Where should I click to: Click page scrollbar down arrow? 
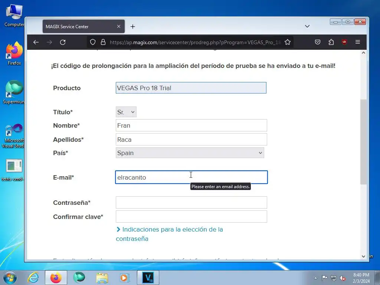pos(363,256)
